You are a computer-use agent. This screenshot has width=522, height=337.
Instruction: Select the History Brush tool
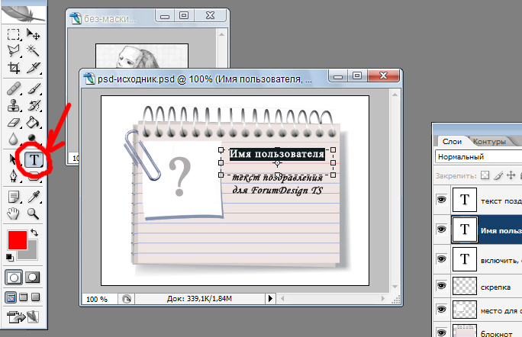click(34, 105)
